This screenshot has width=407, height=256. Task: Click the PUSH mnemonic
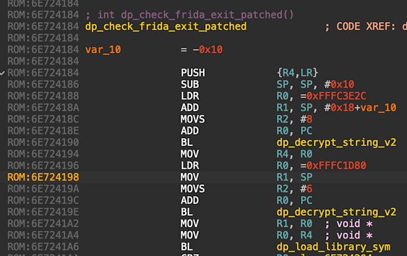[193, 73]
